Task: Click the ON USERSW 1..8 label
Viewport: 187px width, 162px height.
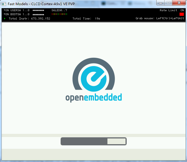Action: [17, 10]
